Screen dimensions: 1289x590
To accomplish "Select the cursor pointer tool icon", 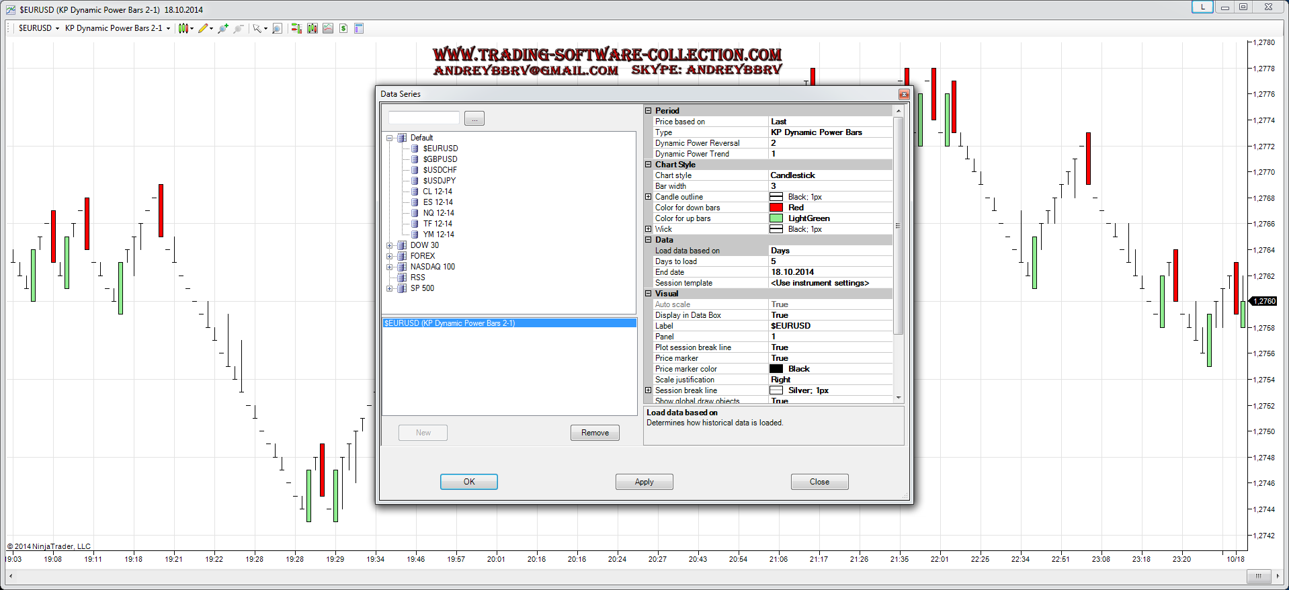I will tap(257, 28).
